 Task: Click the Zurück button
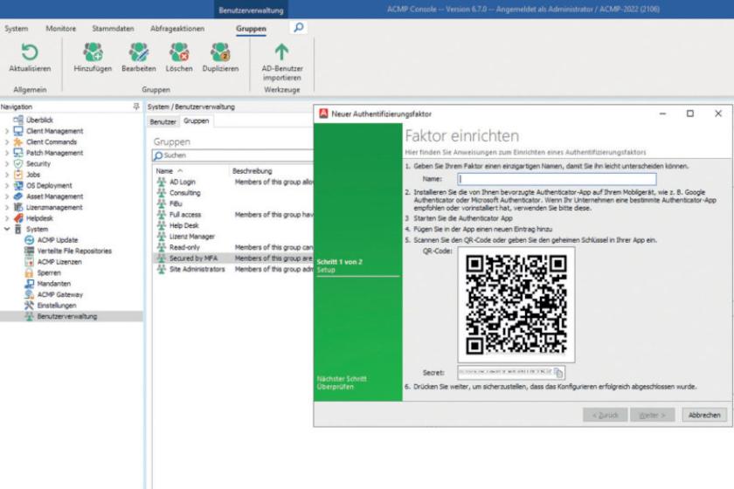[x=605, y=415]
